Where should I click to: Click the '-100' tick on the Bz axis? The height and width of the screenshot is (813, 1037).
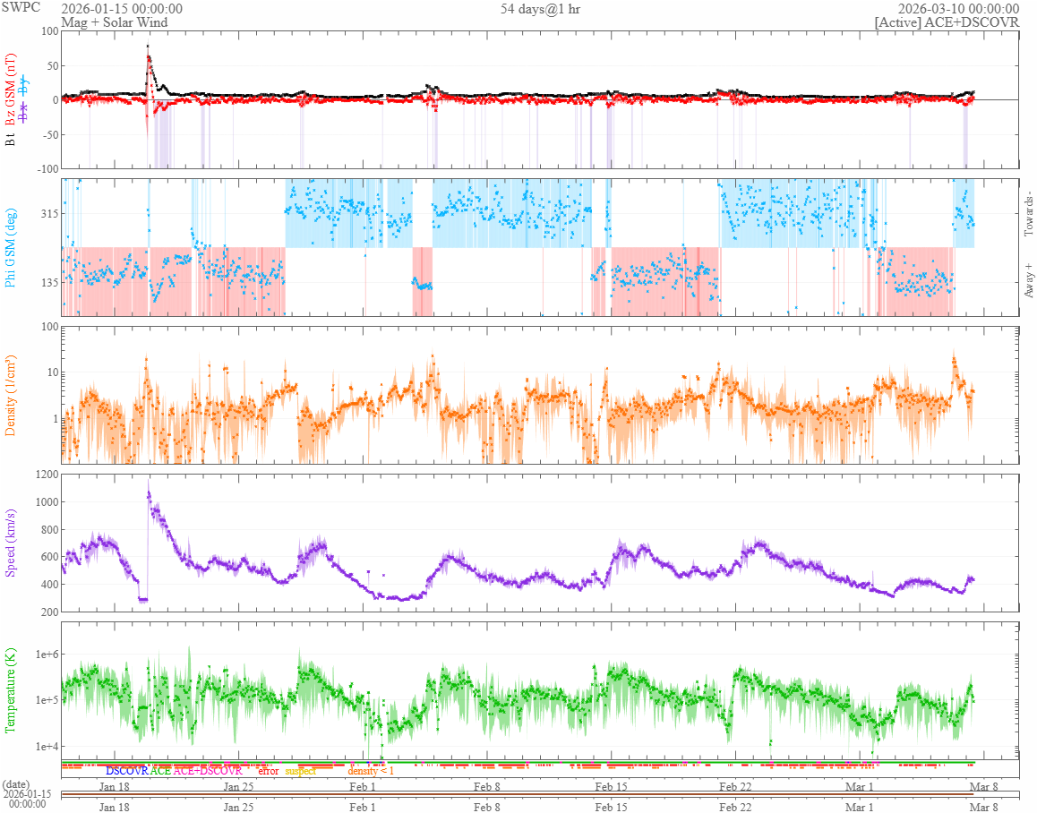[47, 168]
